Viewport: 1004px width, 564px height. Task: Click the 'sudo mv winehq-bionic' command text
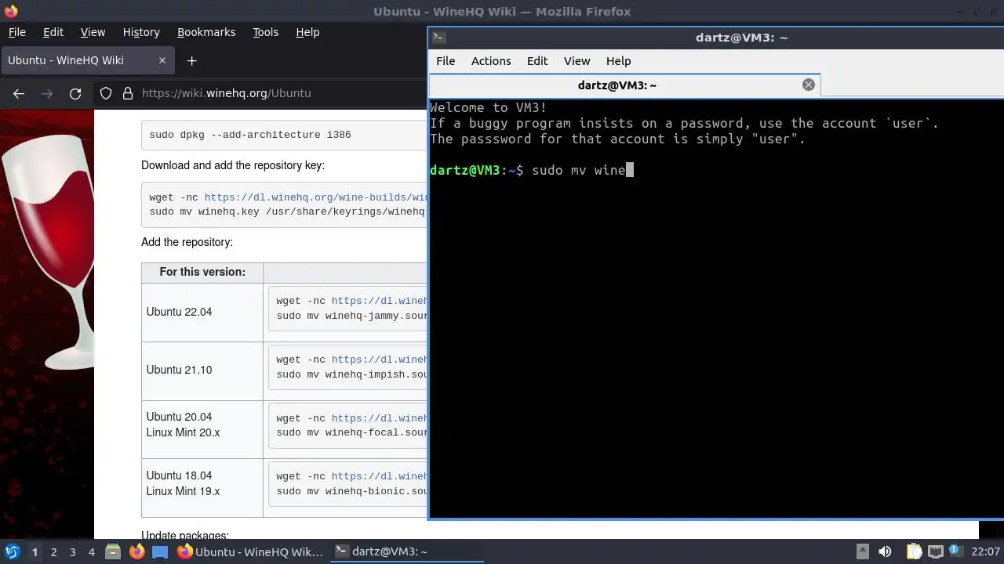point(351,491)
